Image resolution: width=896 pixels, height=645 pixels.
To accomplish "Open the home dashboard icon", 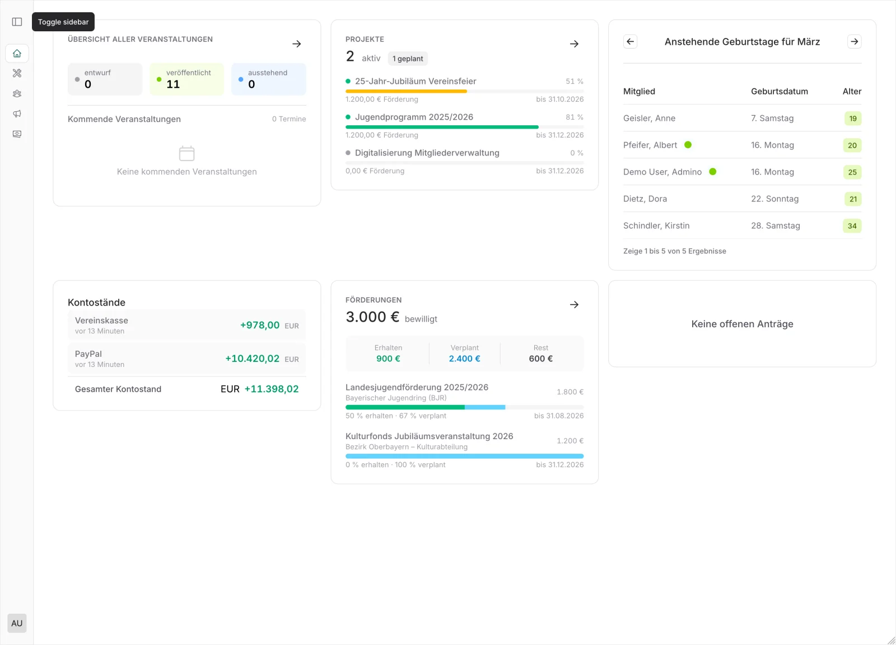I will [x=17, y=53].
